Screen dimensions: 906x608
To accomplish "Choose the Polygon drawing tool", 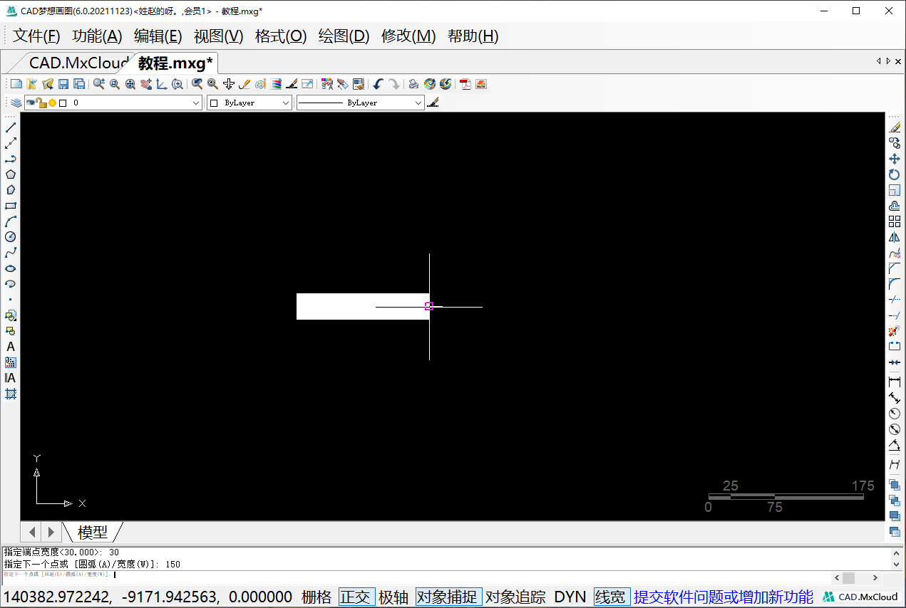I will point(11,174).
